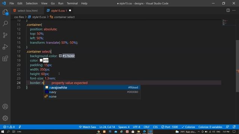Open the Action Center notification icon
This screenshot has height=134, width=239.
point(234,131)
